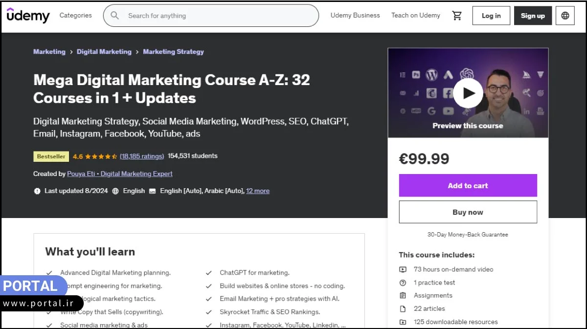Viewport: 587px width, 329px height.
Task: Click the articles page icon
Action: pos(403,308)
